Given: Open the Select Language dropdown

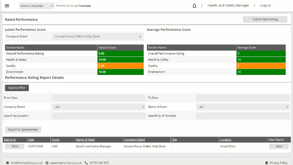Looking at the screenshot, I should (x=36, y=6).
